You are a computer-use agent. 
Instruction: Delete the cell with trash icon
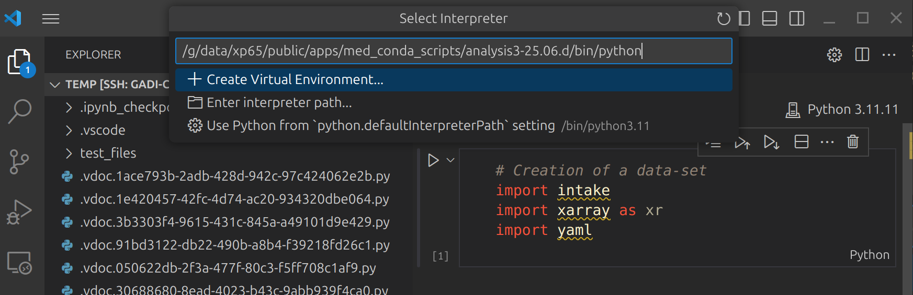click(853, 142)
